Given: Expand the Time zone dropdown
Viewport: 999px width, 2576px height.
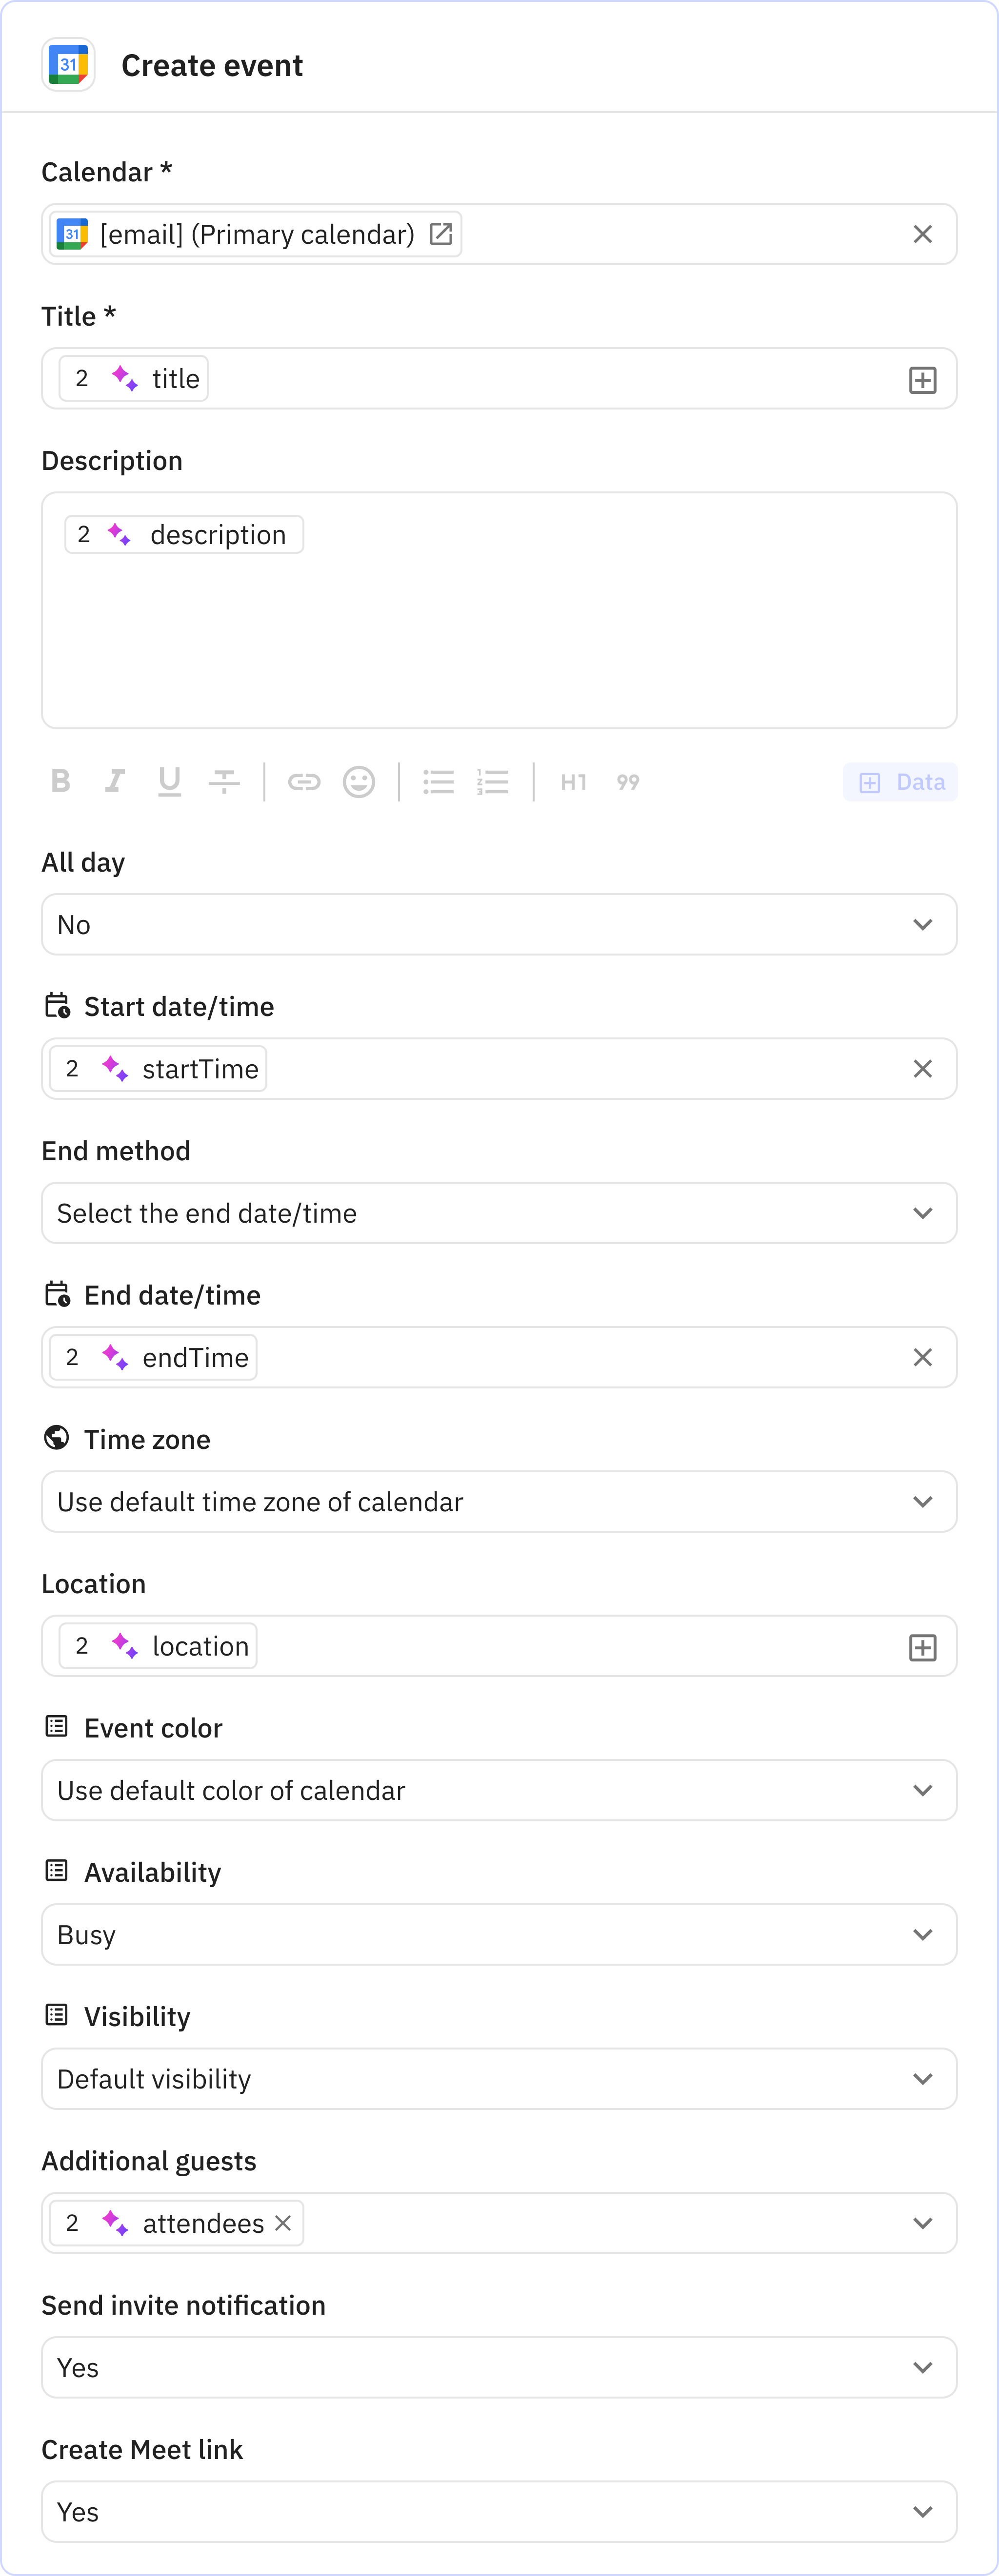Looking at the screenshot, I should (x=499, y=1502).
